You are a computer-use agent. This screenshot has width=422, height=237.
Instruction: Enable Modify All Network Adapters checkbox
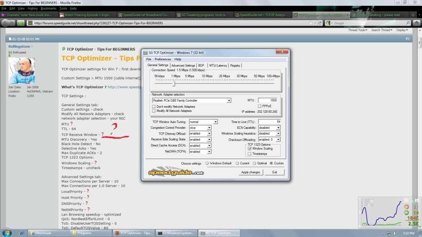pyautogui.click(x=154, y=111)
